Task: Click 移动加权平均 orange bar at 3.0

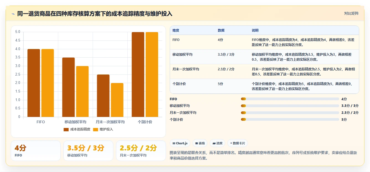Action: pos(82,91)
